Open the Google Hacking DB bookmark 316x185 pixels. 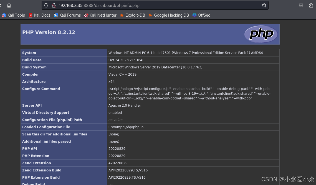(x=169, y=15)
